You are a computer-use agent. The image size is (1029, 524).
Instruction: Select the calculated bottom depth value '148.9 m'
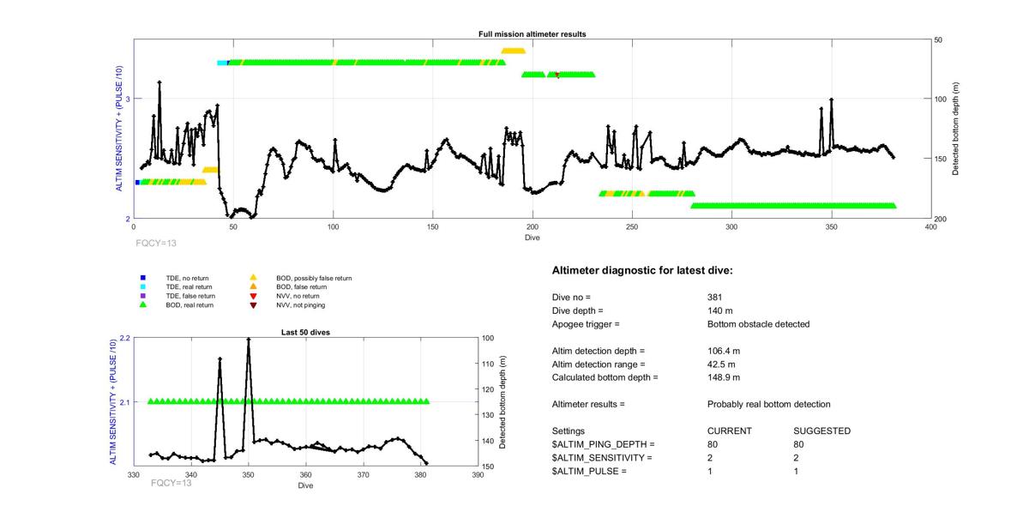coord(724,377)
